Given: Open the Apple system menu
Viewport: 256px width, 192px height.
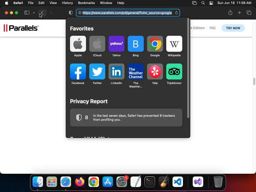Looking at the screenshot, I should (x=6, y=3).
